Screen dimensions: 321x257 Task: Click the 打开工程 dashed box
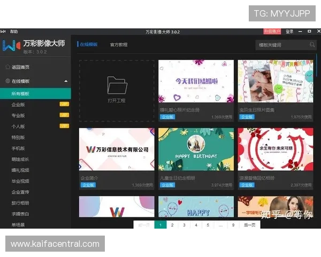click(x=117, y=90)
